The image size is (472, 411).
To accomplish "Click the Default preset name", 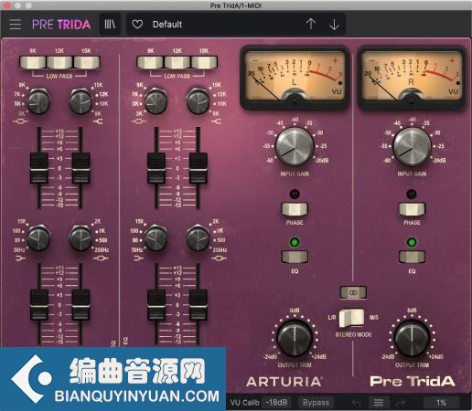I will click(167, 24).
